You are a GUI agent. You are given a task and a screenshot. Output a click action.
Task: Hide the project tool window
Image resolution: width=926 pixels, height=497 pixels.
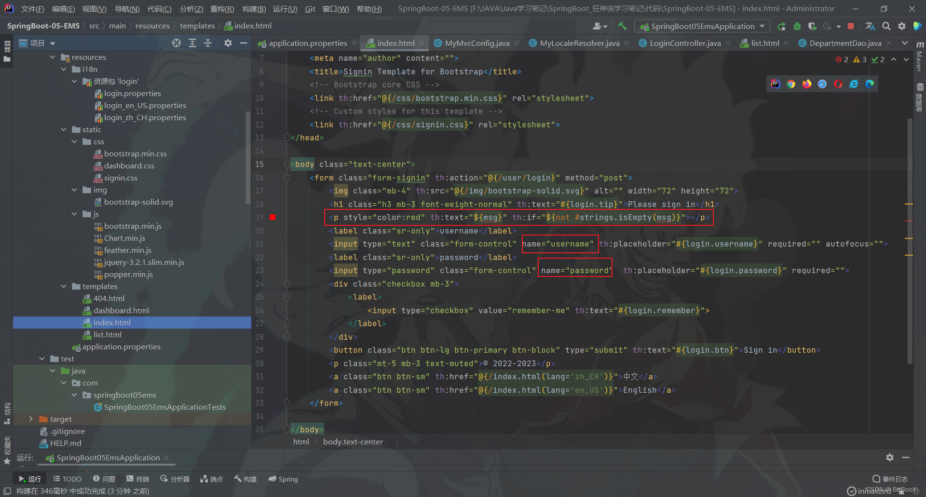pyautogui.click(x=244, y=43)
